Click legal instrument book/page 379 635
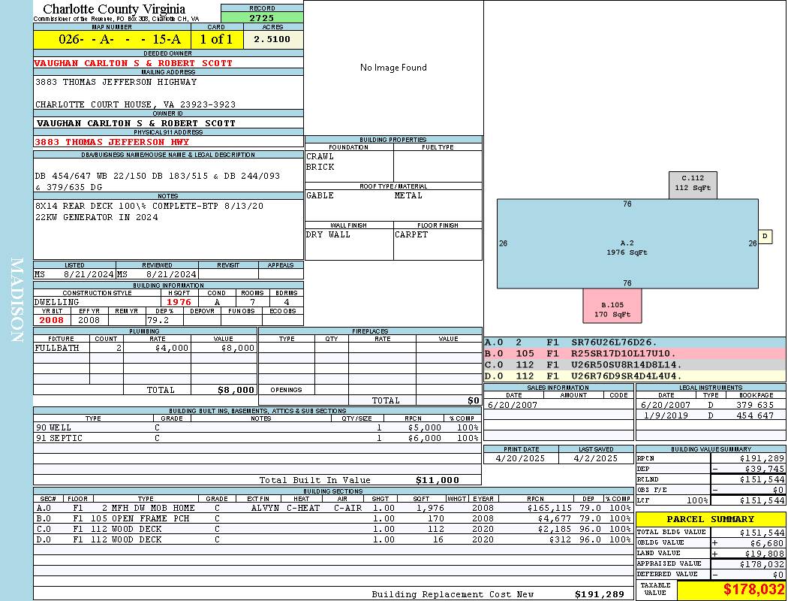 coord(755,406)
